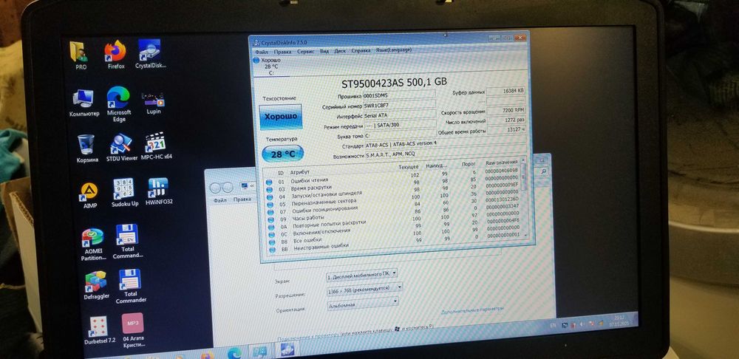The width and height of the screenshot is (739, 359).
Task: Open the Сервис menu
Action: 305,51
